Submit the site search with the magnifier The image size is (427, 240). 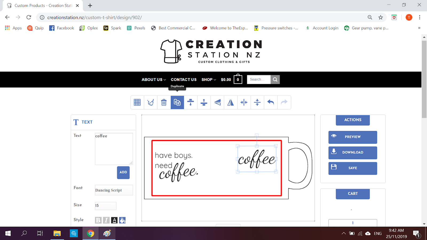[275, 79]
